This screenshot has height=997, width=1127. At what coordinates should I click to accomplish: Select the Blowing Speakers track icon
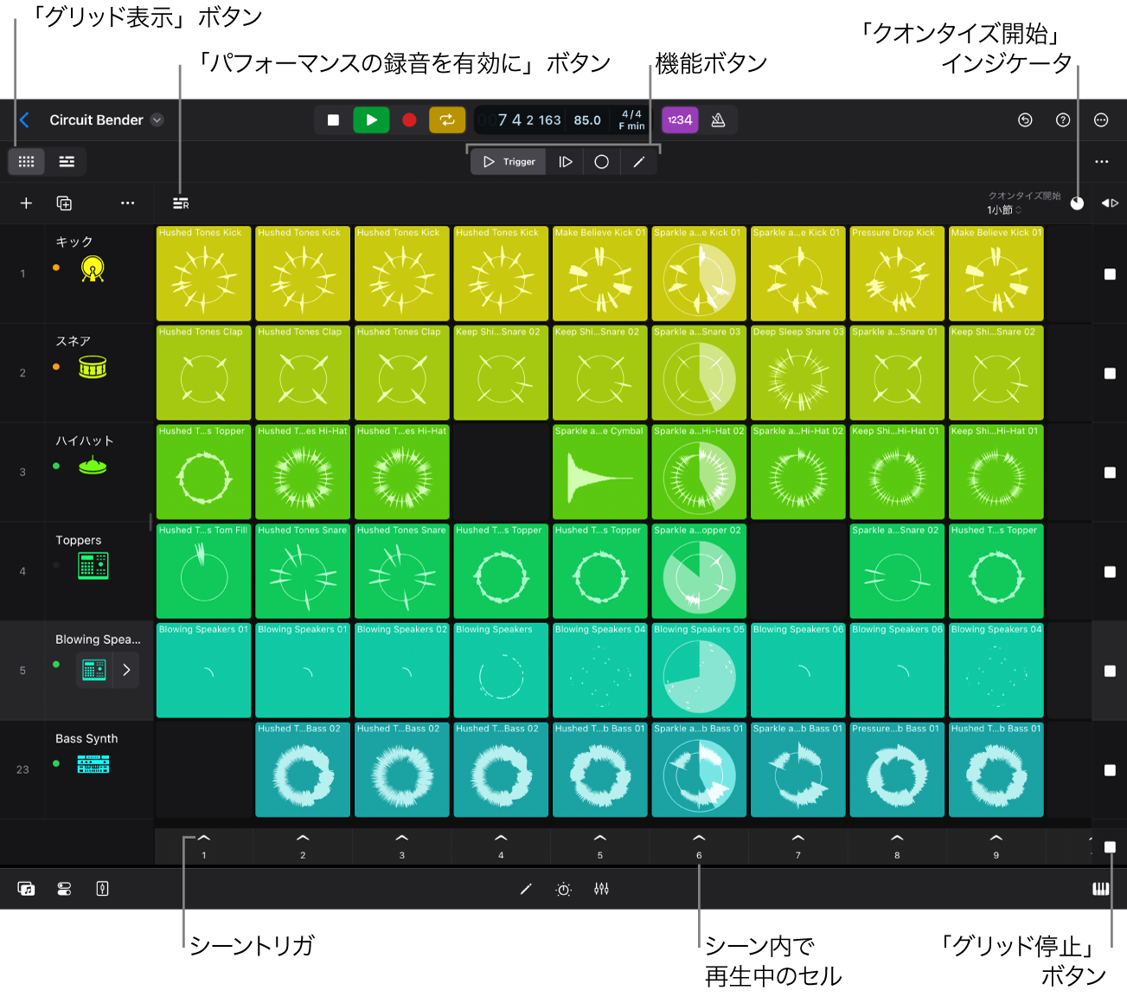93,670
